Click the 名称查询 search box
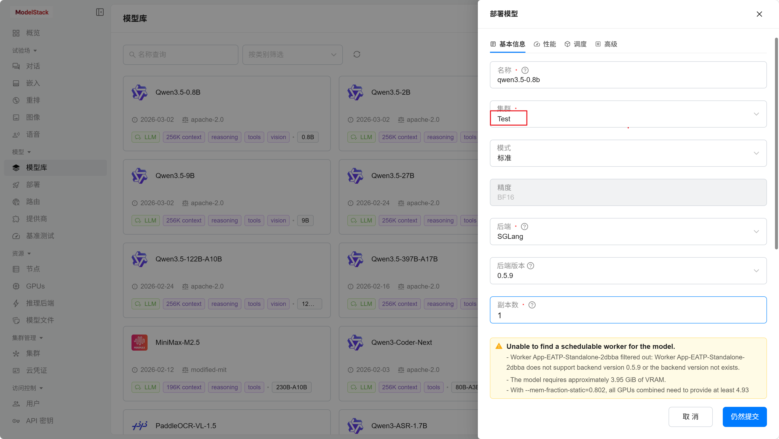The image size is (779, 439). (180, 55)
